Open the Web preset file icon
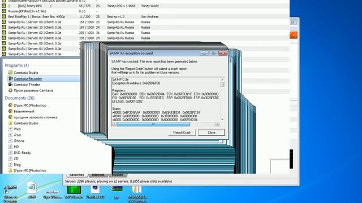 click(10, 129)
